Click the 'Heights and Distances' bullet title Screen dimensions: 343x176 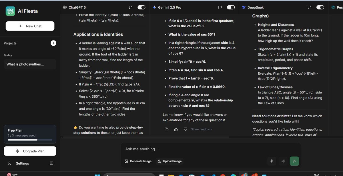coord(276,25)
